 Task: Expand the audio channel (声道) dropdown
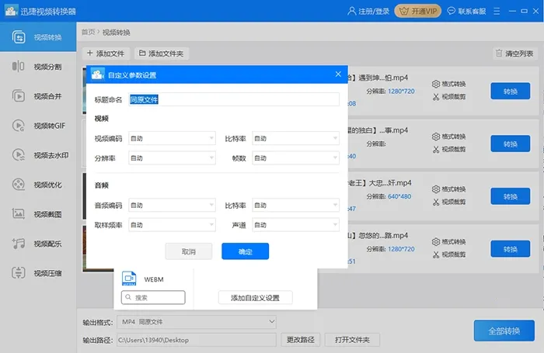click(295, 225)
